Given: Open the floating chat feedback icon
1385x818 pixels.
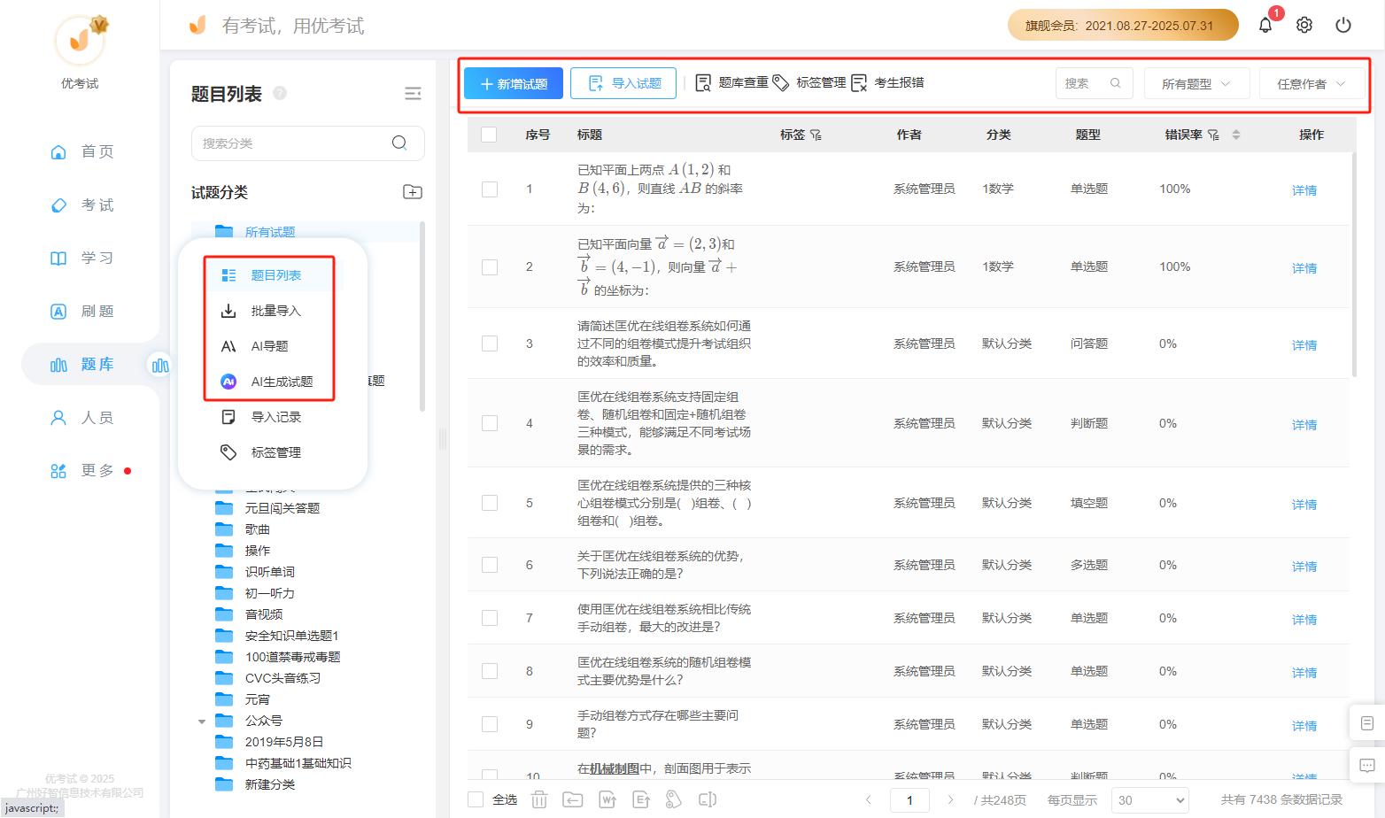Looking at the screenshot, I should pyautogui.click(x=1366, y=765).
